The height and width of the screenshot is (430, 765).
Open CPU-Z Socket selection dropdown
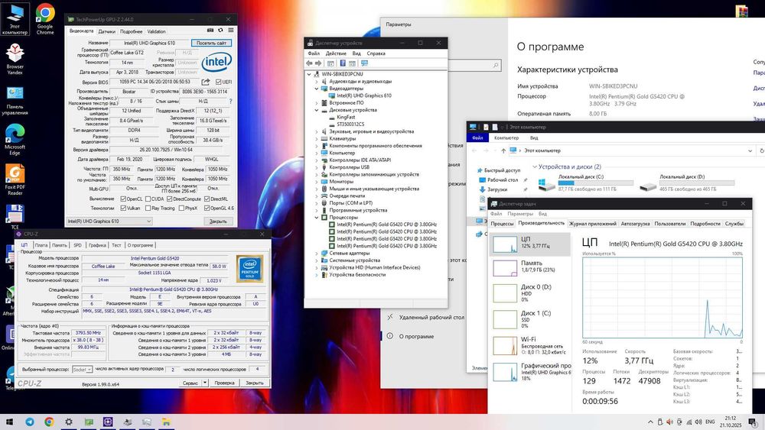[x=83, y=370]
